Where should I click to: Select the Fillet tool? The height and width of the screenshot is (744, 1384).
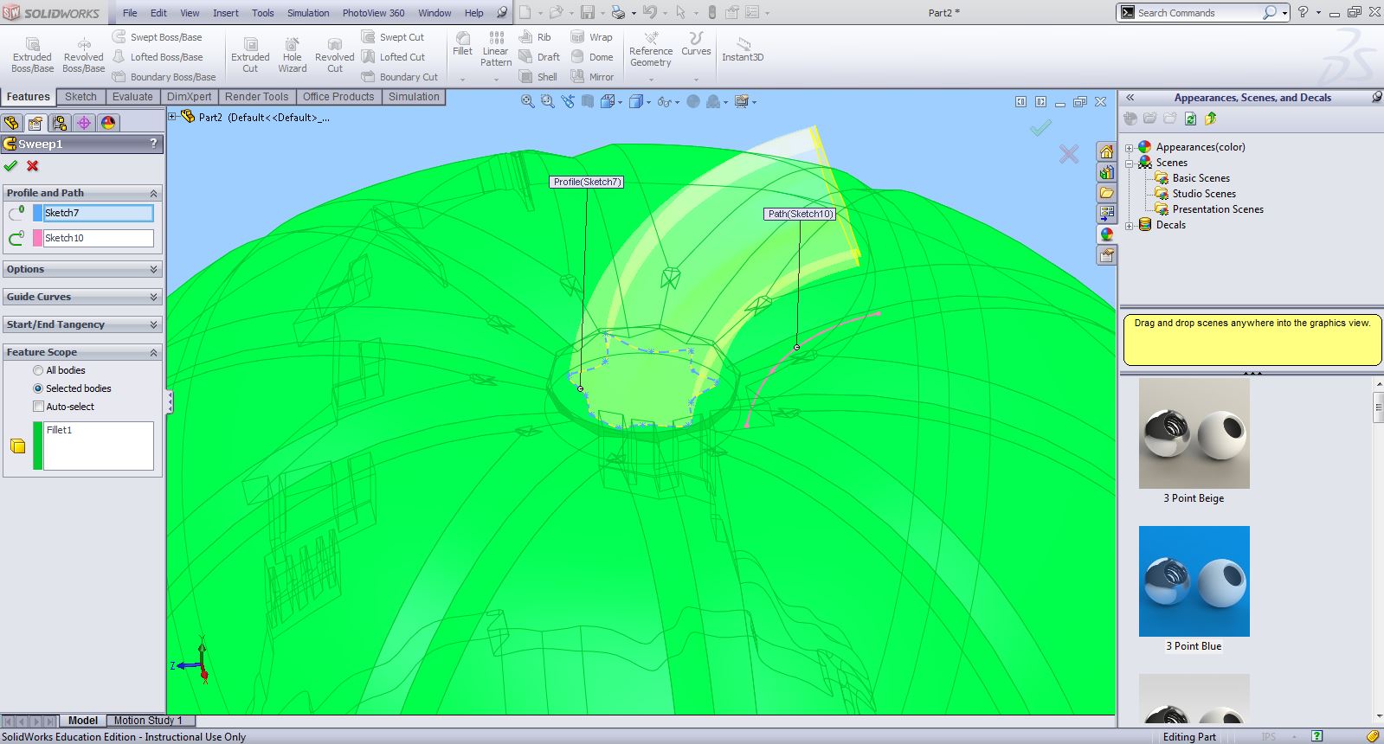[x=463, y=44]
